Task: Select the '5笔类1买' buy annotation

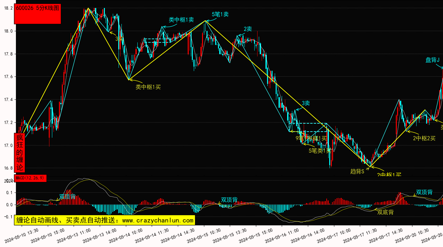Action: 320,151
